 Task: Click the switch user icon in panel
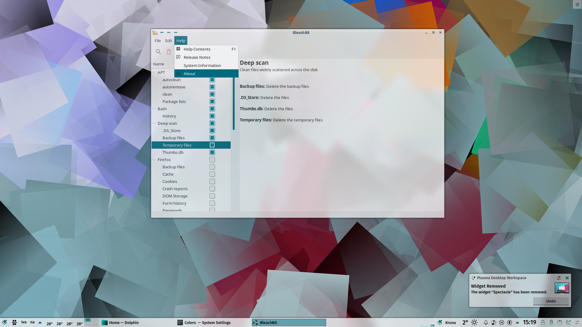[551, 322]
